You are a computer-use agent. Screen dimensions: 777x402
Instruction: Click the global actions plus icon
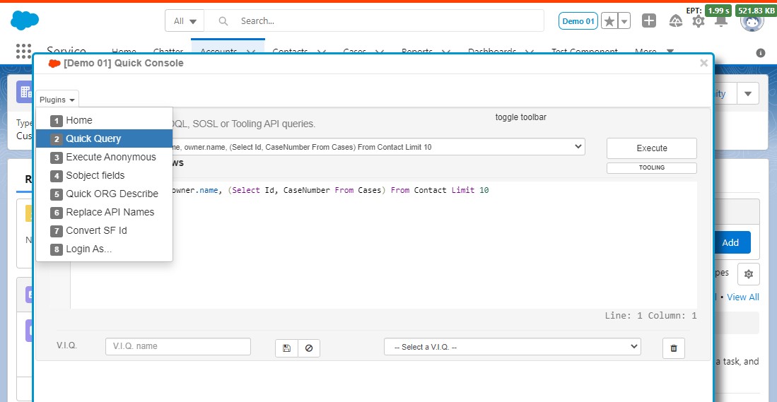click(648, 20)
